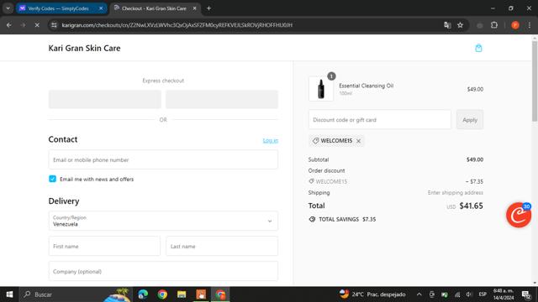Click the Buscar taskbar search box
The image size is (538, 302).
tap(76, 294)
